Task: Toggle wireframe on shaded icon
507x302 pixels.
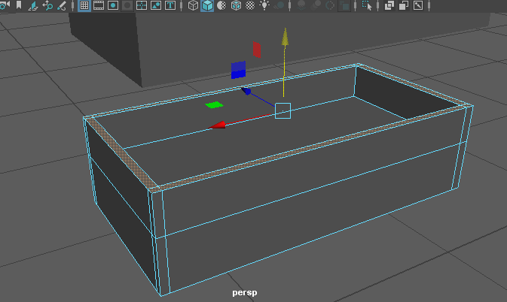Action: click(236, 6)
